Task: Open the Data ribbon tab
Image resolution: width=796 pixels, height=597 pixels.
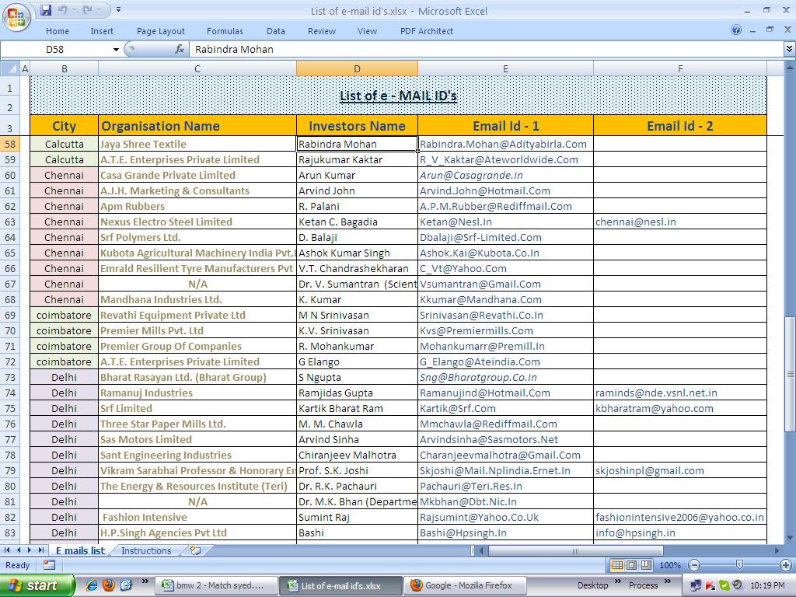Action: 276,31
